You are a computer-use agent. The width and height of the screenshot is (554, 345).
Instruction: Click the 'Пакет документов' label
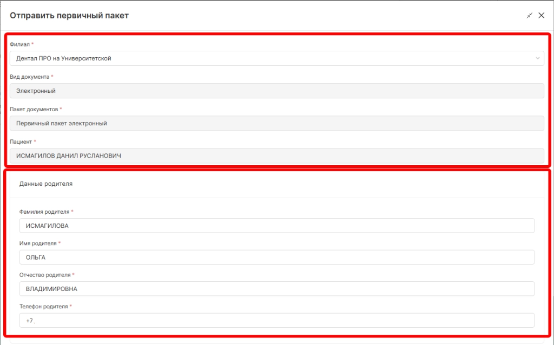[x=34, y=109]
